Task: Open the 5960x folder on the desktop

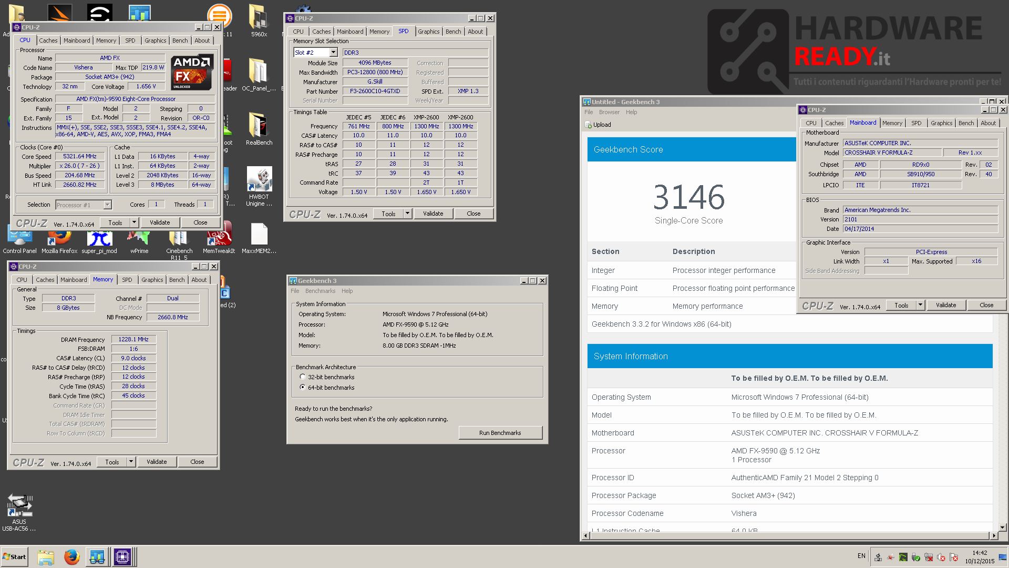Action: click(x=259, y=21)
